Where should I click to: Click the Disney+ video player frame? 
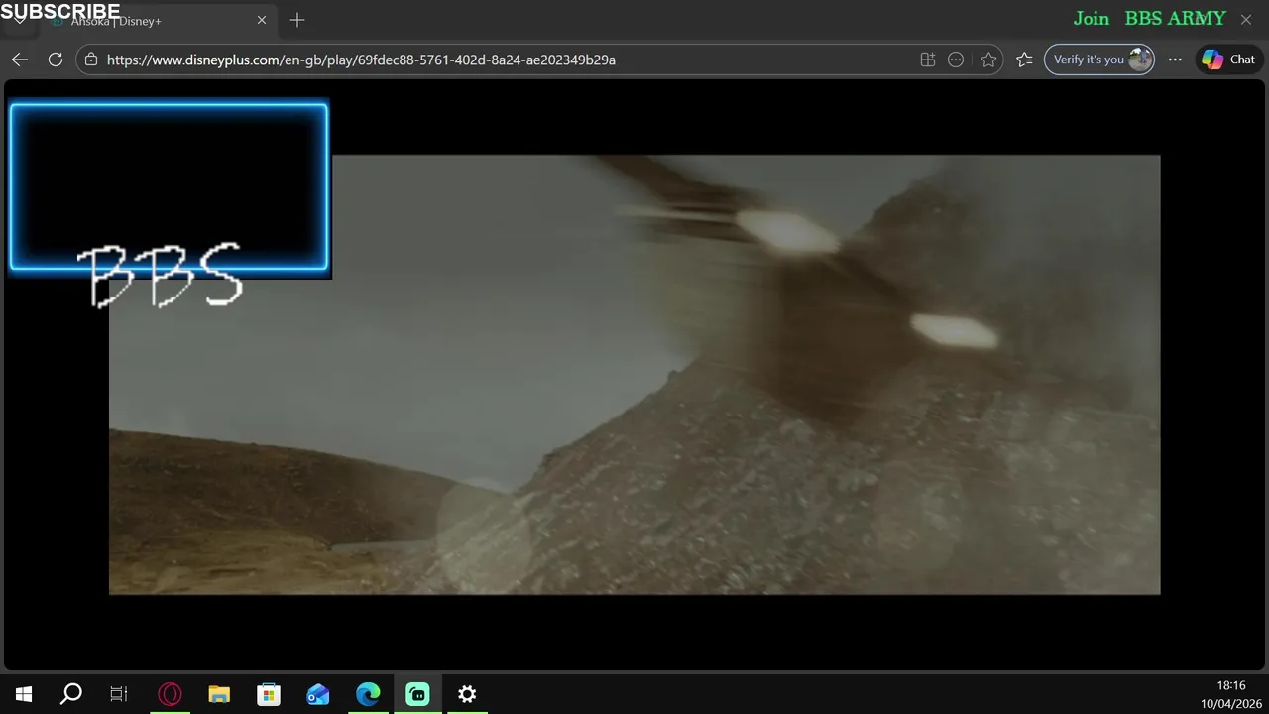(634, 375)
